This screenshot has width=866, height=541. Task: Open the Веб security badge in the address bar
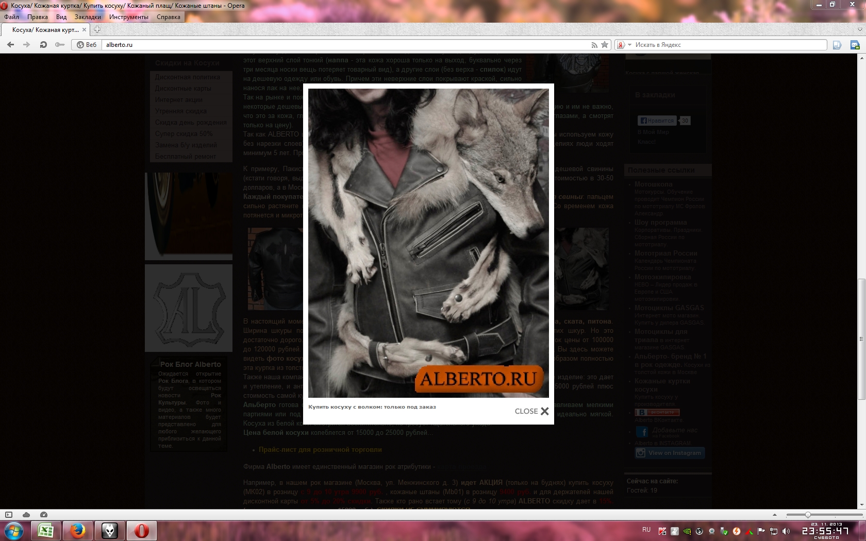(87, 45)
